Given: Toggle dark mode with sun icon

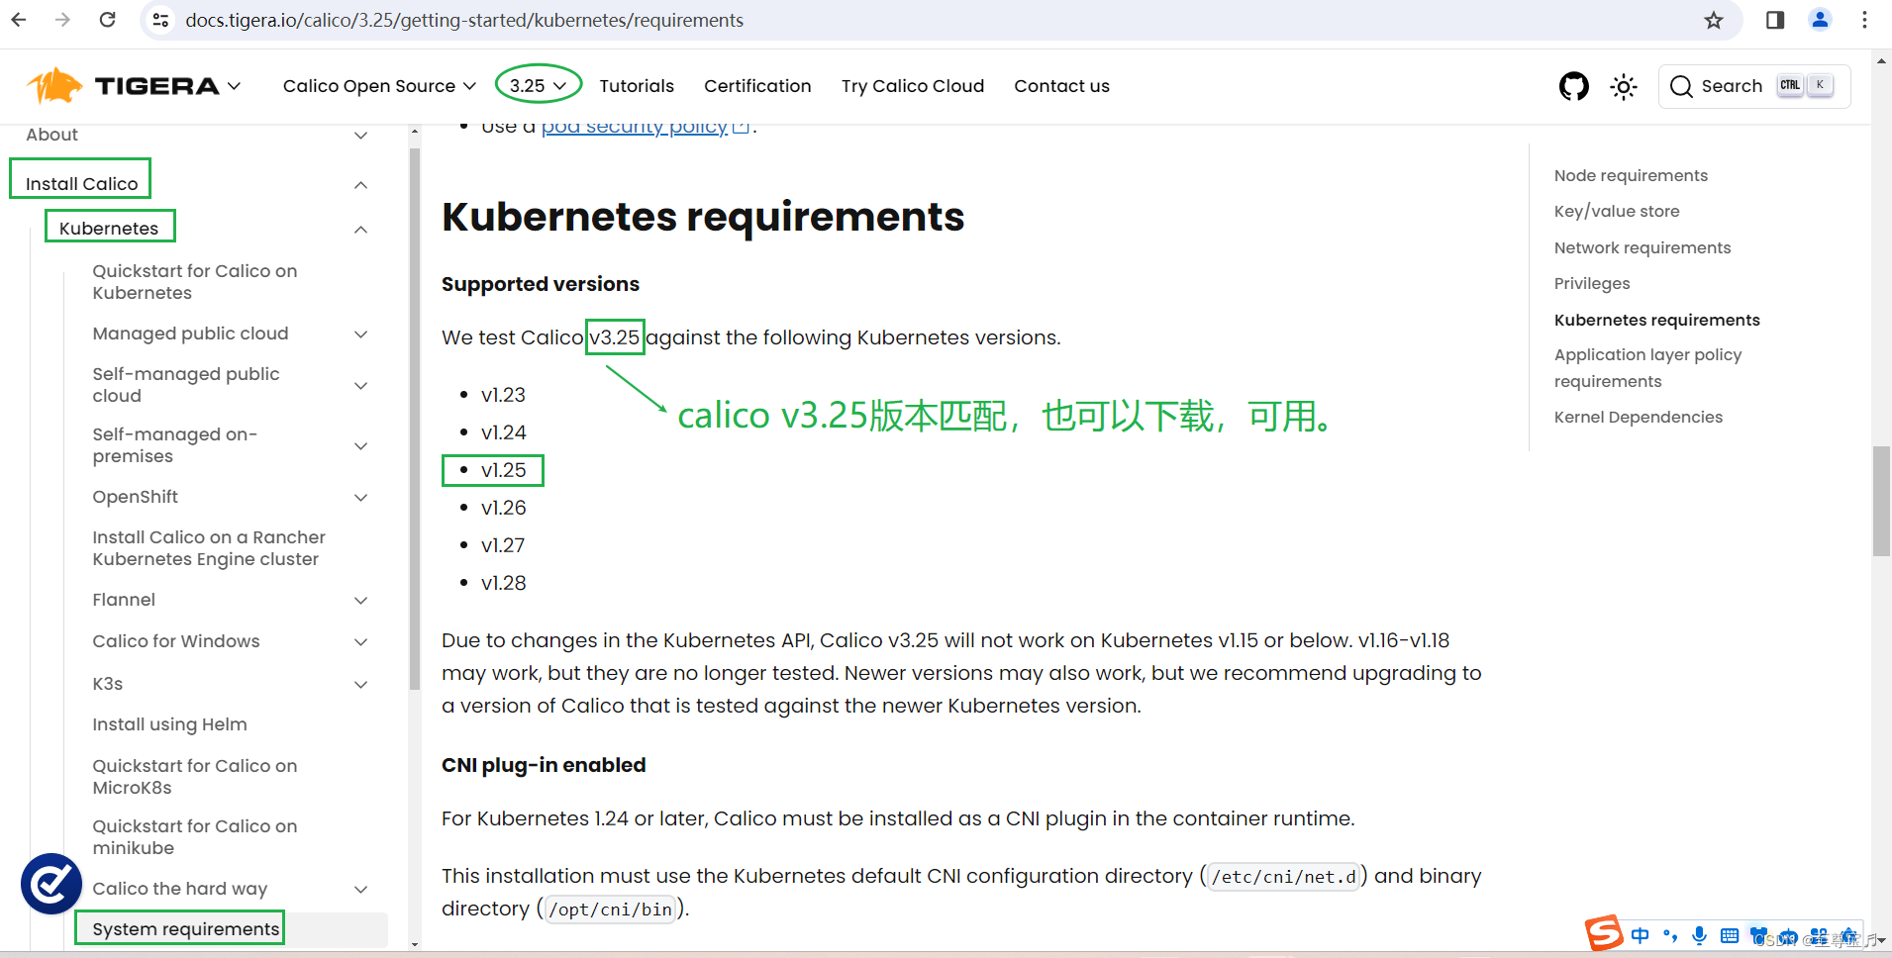Looking at the screenshot, I should [x=1624, y=86].
